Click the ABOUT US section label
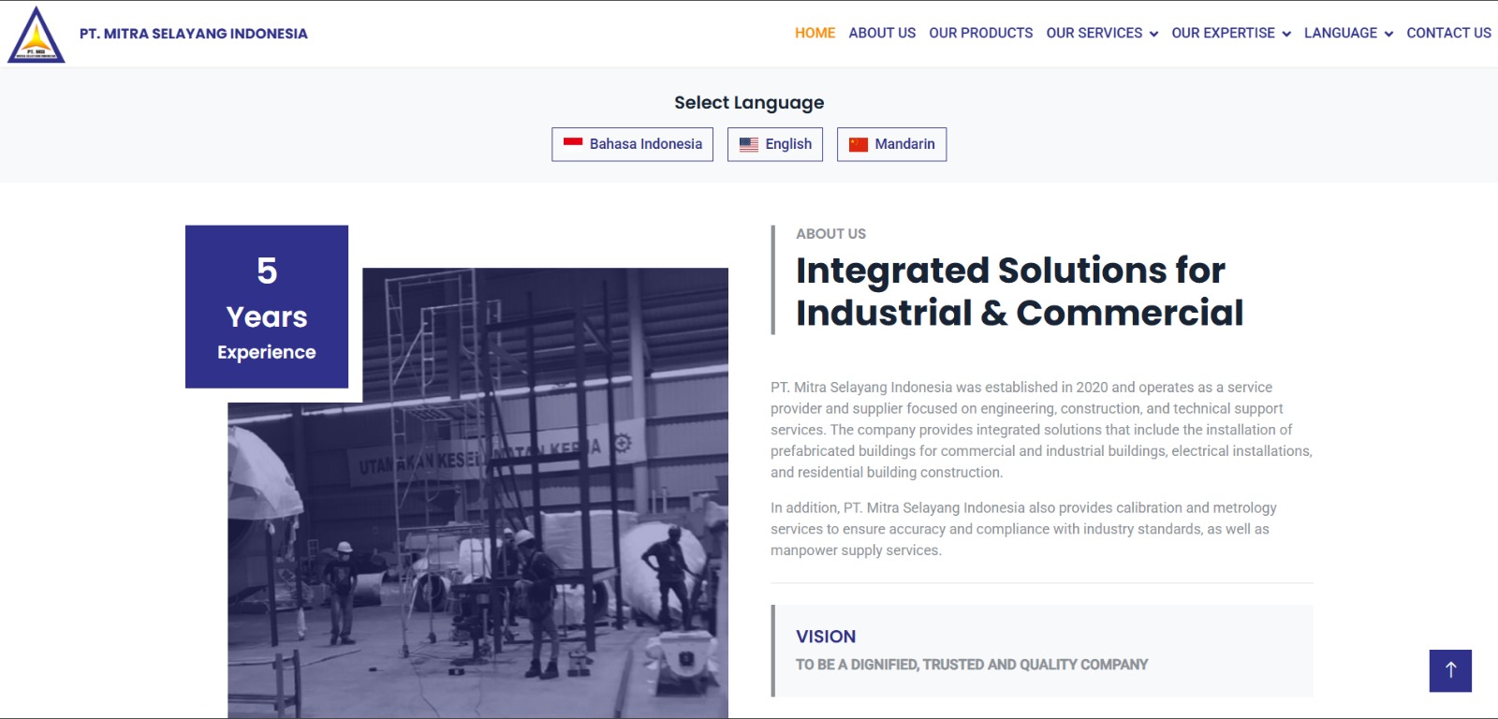 831,234
